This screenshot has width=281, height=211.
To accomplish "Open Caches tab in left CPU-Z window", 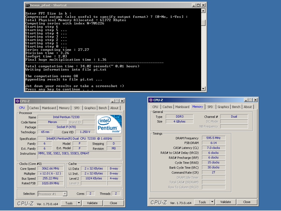I will coord(34,108).
